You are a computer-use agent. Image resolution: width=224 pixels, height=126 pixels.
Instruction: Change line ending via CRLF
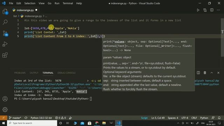coord(194,118)
